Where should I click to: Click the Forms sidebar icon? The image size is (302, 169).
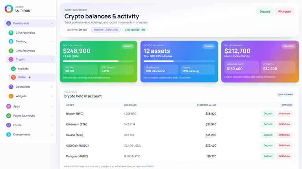point(9,125)
